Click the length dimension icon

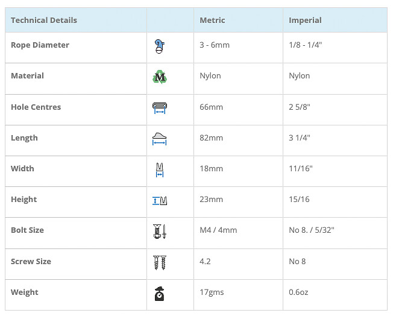coord(159,139)
